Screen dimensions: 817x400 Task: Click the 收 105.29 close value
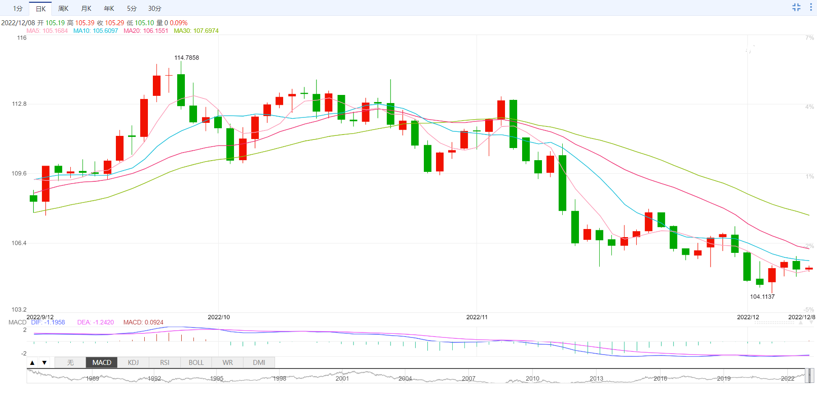(x=110, y=22)
